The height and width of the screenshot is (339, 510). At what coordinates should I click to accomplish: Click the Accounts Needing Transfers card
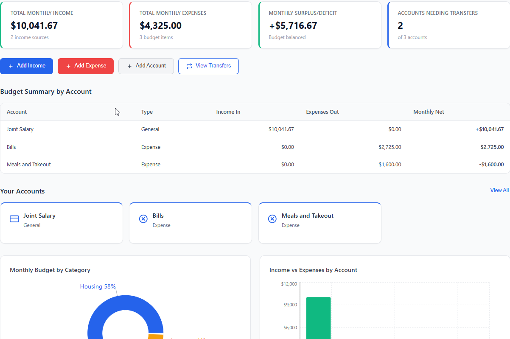tap(448, 25)
